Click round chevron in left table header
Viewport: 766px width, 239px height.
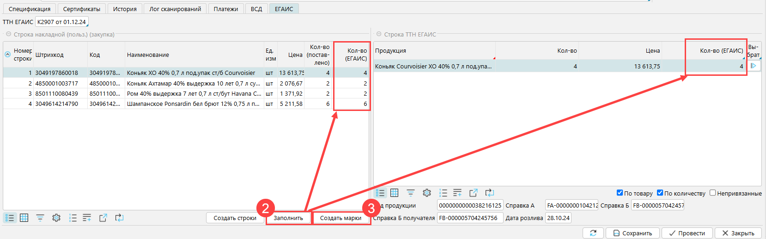(x=7, y=55)
